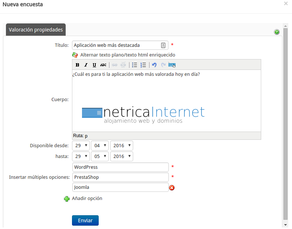
Task: Insert link using chain icon
Action: point(114,65)
